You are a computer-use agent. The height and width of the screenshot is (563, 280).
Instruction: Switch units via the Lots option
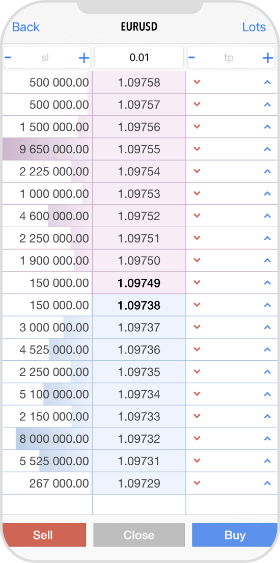(254, 27)
